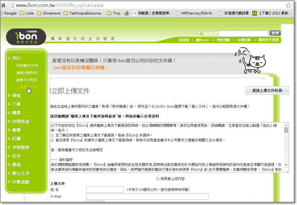This screenshot has width=297, height=205.
Task: Open 中獎名單 in top navigation
Action: click(x=244, y=40)
